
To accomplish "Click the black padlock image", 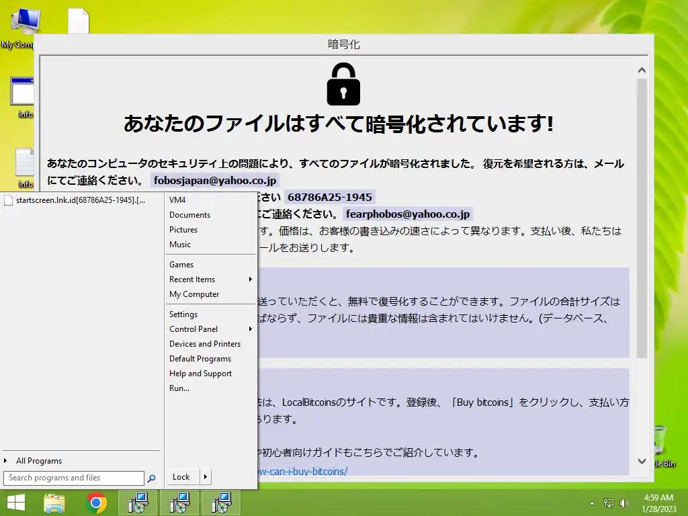I will 343,84.
